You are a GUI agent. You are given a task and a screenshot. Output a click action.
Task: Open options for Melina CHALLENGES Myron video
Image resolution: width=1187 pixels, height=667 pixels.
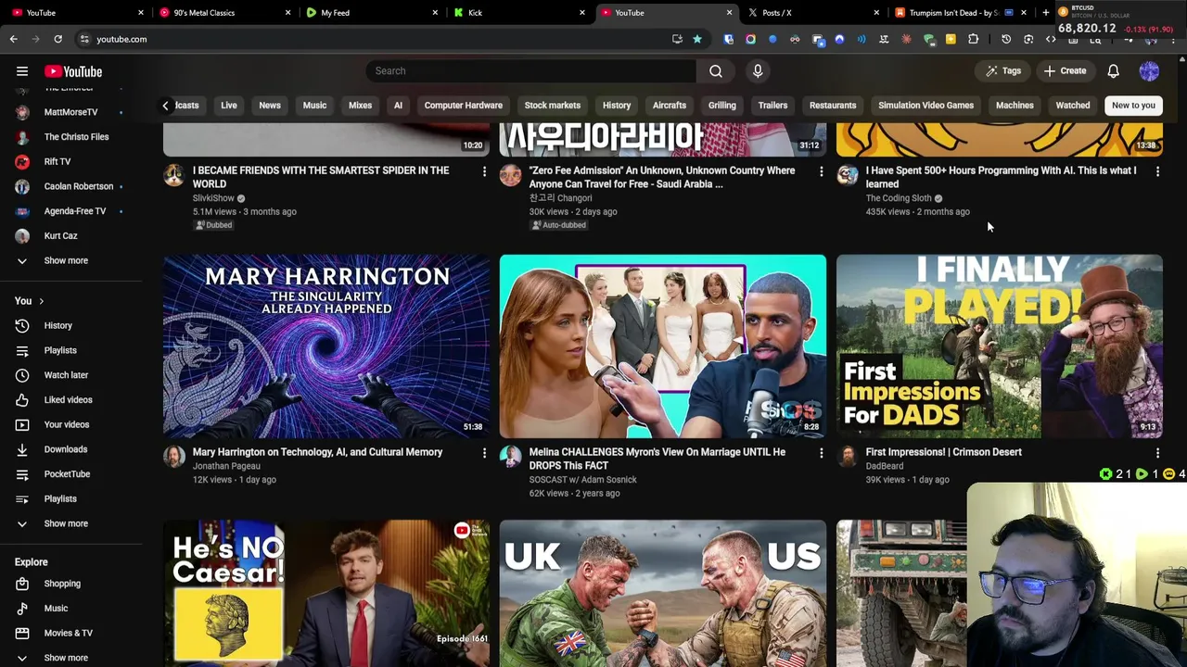821,453
